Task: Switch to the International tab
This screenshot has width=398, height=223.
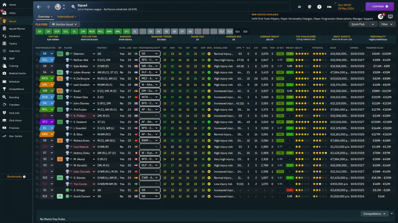Action: [67, 17]
